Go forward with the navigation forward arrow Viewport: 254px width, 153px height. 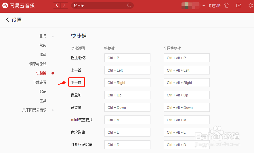64,5
